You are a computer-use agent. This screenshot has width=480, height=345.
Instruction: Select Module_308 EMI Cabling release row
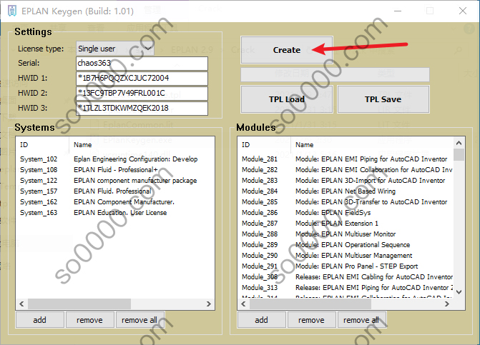coord(346,277)
